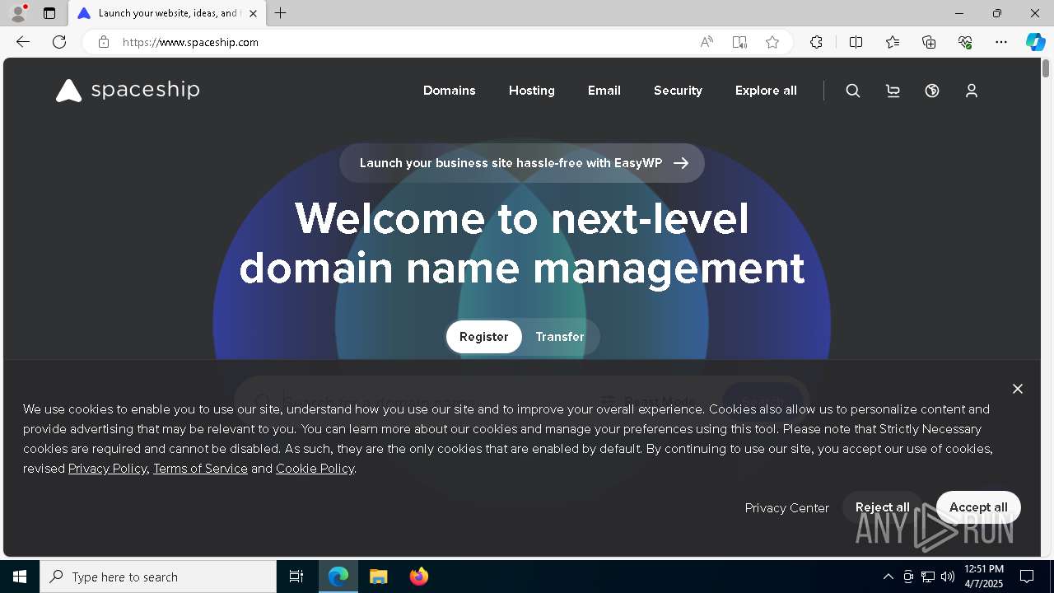
Task: Close the Spaceship browser tab
Action: (x=253, y=13)
